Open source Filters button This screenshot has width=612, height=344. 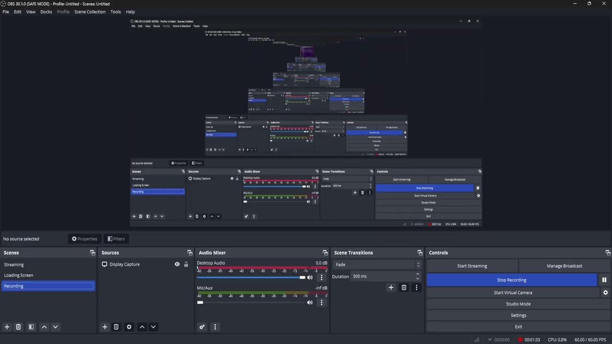click(x=116, y=239)
